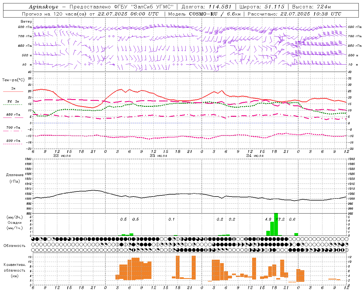363x290 pixels.
Task: Click the dashed line sample under Td 2м
Action: point(12,105)
